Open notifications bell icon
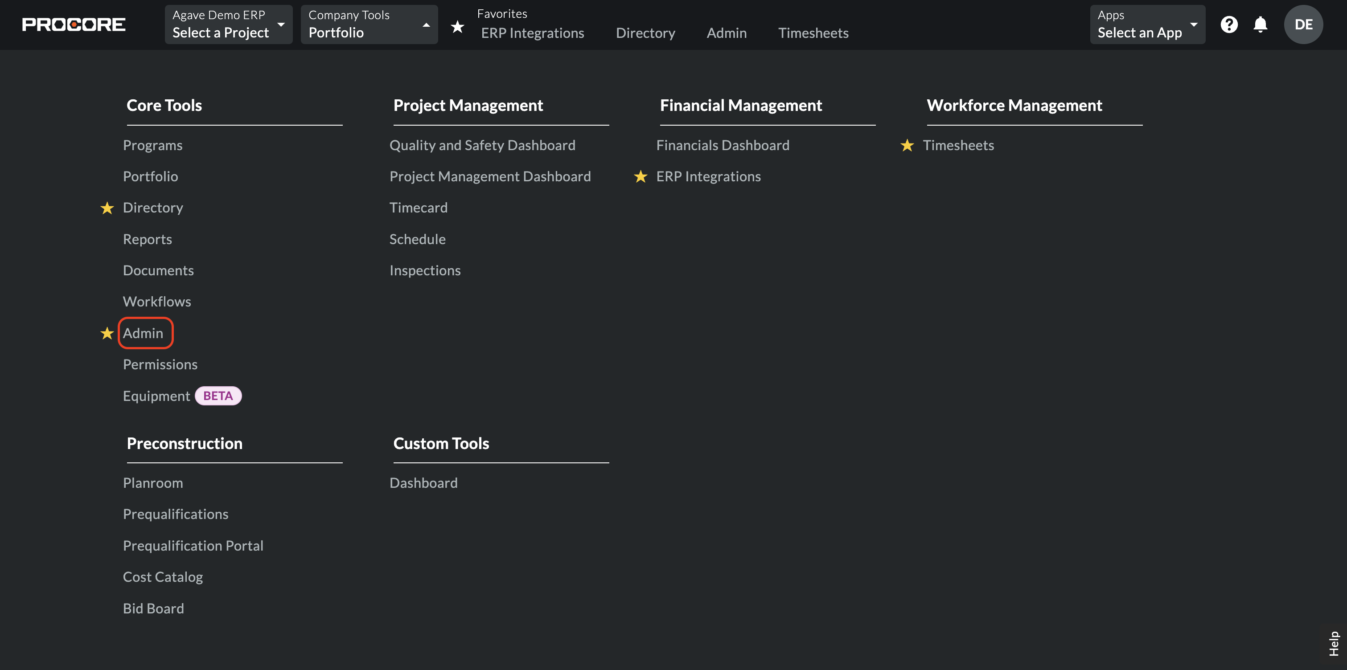 pos(1260,25)
